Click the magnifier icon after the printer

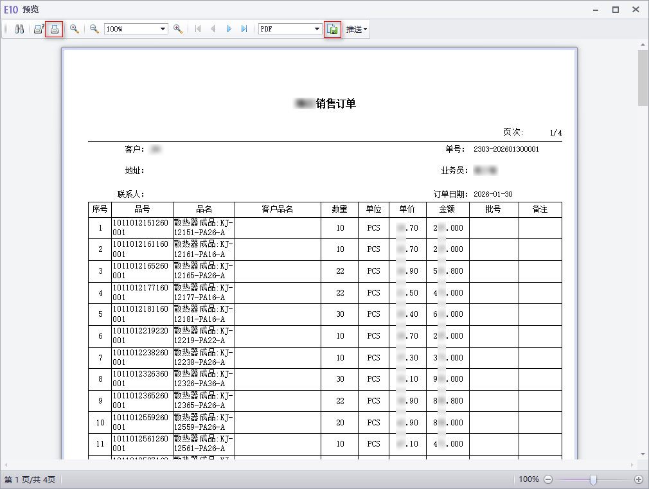75,29
